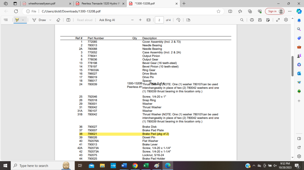Expand Highlight color options dropdown
The image size is (304, 170).
pyautogui.click(x=23, y=20)
